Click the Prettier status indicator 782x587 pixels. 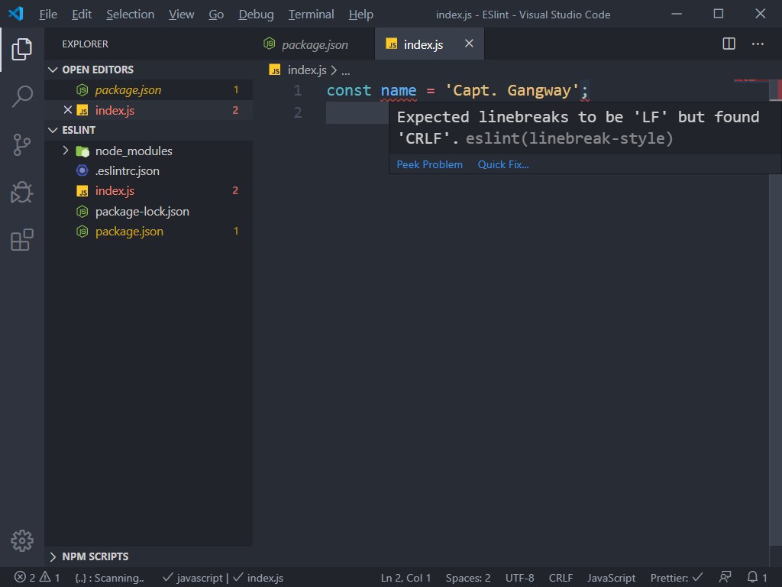pos(677,578)
